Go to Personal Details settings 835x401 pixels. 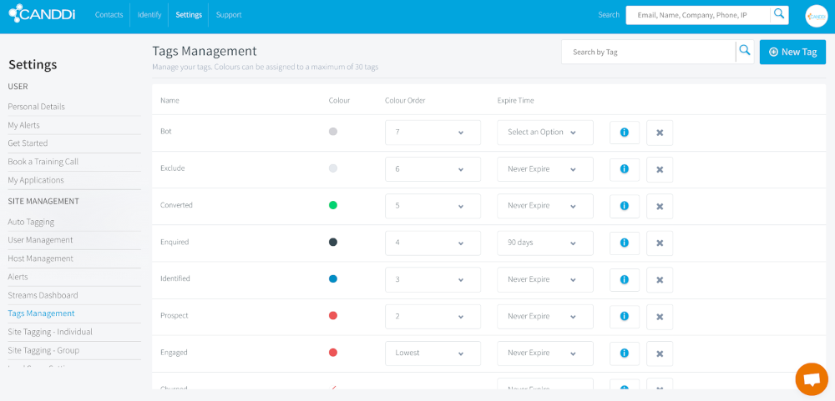pyautogui.click(x=36, y=107)
